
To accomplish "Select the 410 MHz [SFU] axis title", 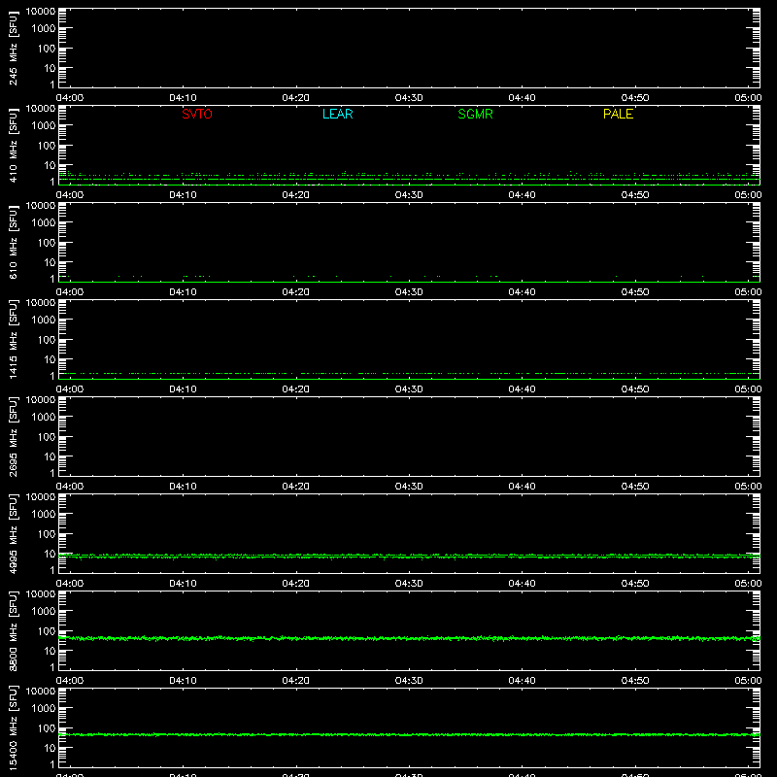I will click(14, 145).
